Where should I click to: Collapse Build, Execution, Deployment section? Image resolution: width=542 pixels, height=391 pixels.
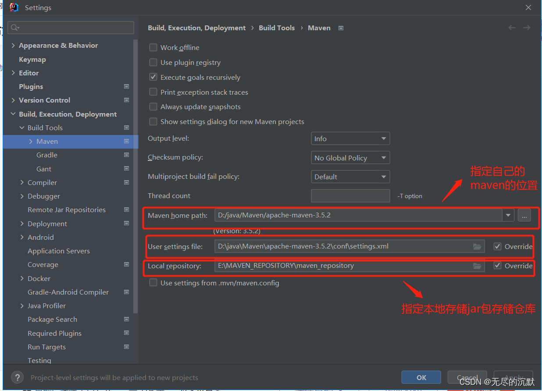coord(13,114)
